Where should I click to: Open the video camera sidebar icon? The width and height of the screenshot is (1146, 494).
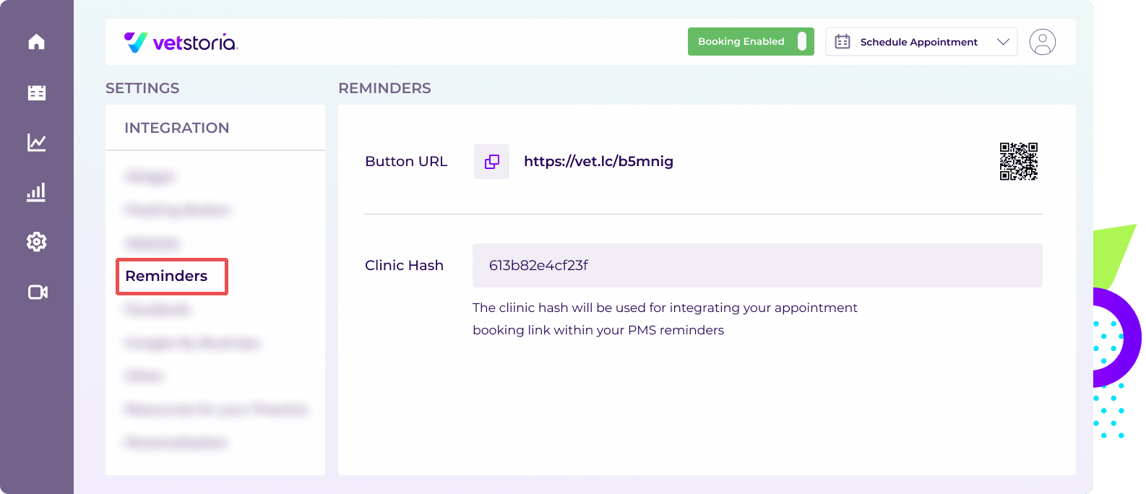point(38,292)
